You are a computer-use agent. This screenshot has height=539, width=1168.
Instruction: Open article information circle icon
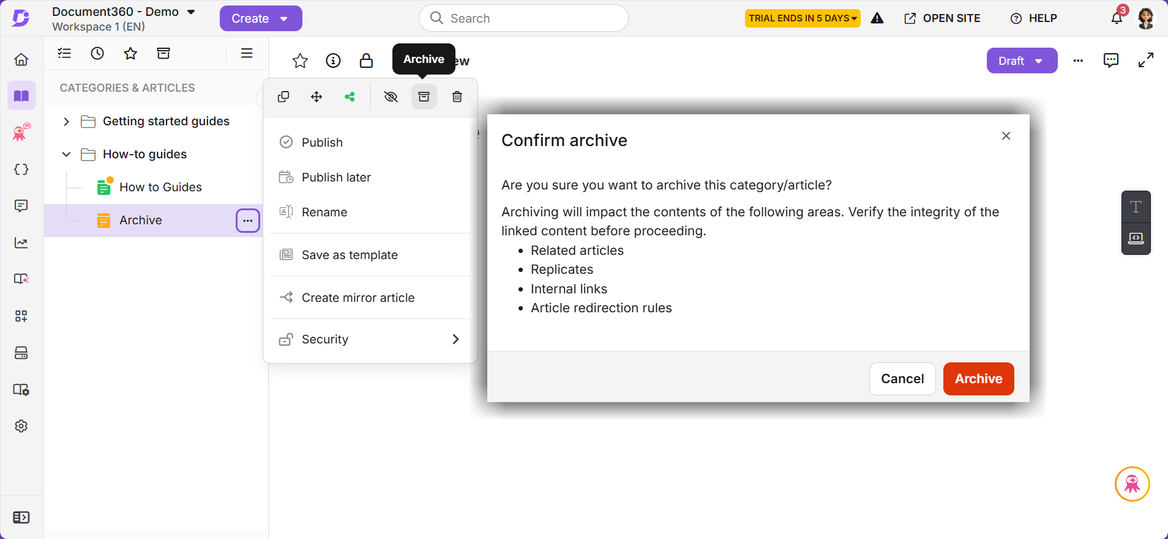(x=333, y=61)
